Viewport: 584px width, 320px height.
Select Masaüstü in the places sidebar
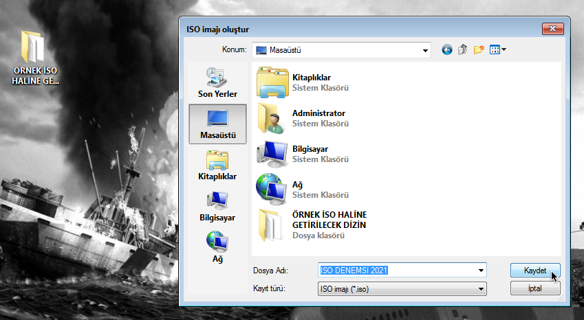pyautogui.click(x=217, y=124)
